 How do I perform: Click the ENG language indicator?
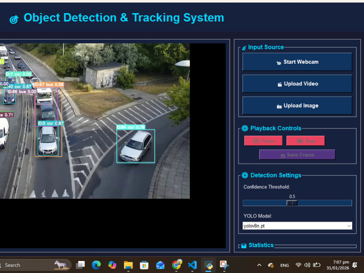285,265
